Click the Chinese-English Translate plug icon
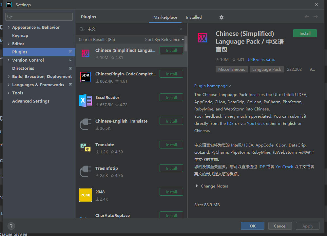Viewport: 327px width, 236px height. [x=85, y=124]
